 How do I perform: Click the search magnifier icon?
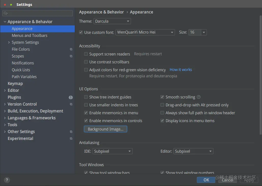click(x=6, y=13)
